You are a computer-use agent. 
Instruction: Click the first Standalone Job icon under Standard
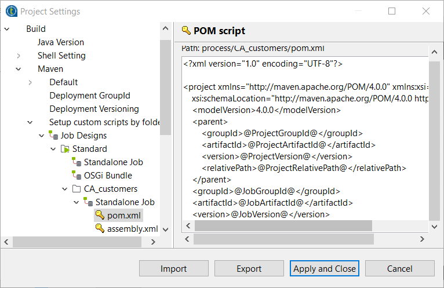(x=77, y=162)
